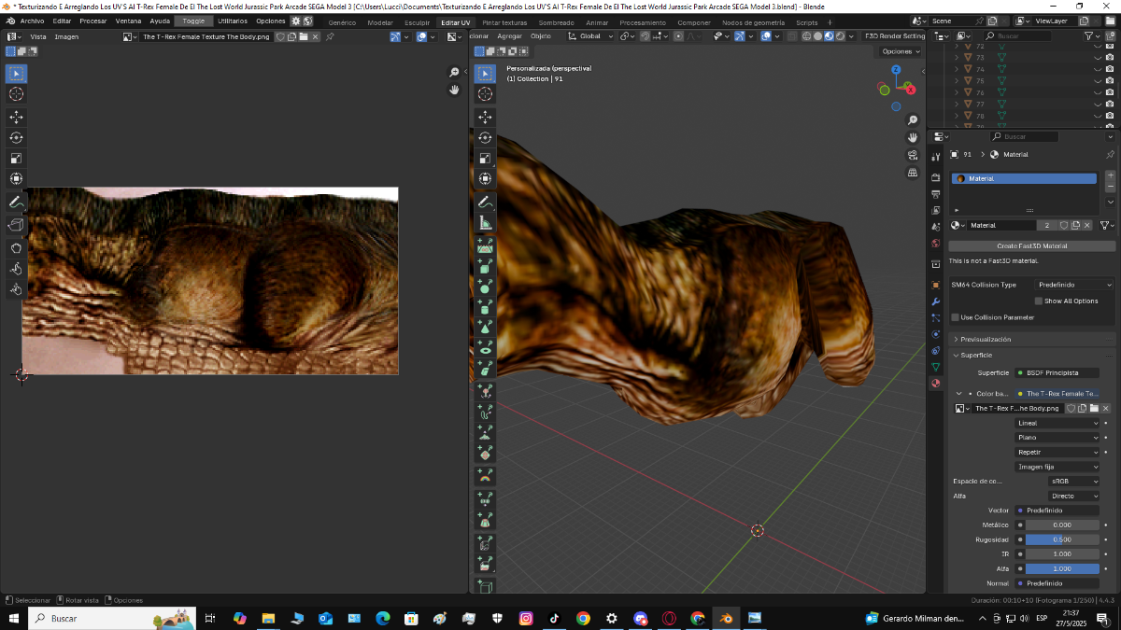Click the Opciones button in 3D viewport

(x=900, y=51)
